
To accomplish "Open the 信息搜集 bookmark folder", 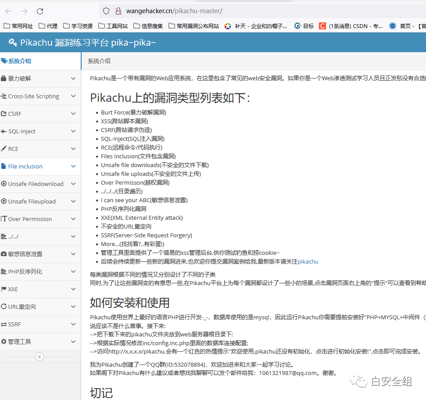I will (x=148, y=26).
